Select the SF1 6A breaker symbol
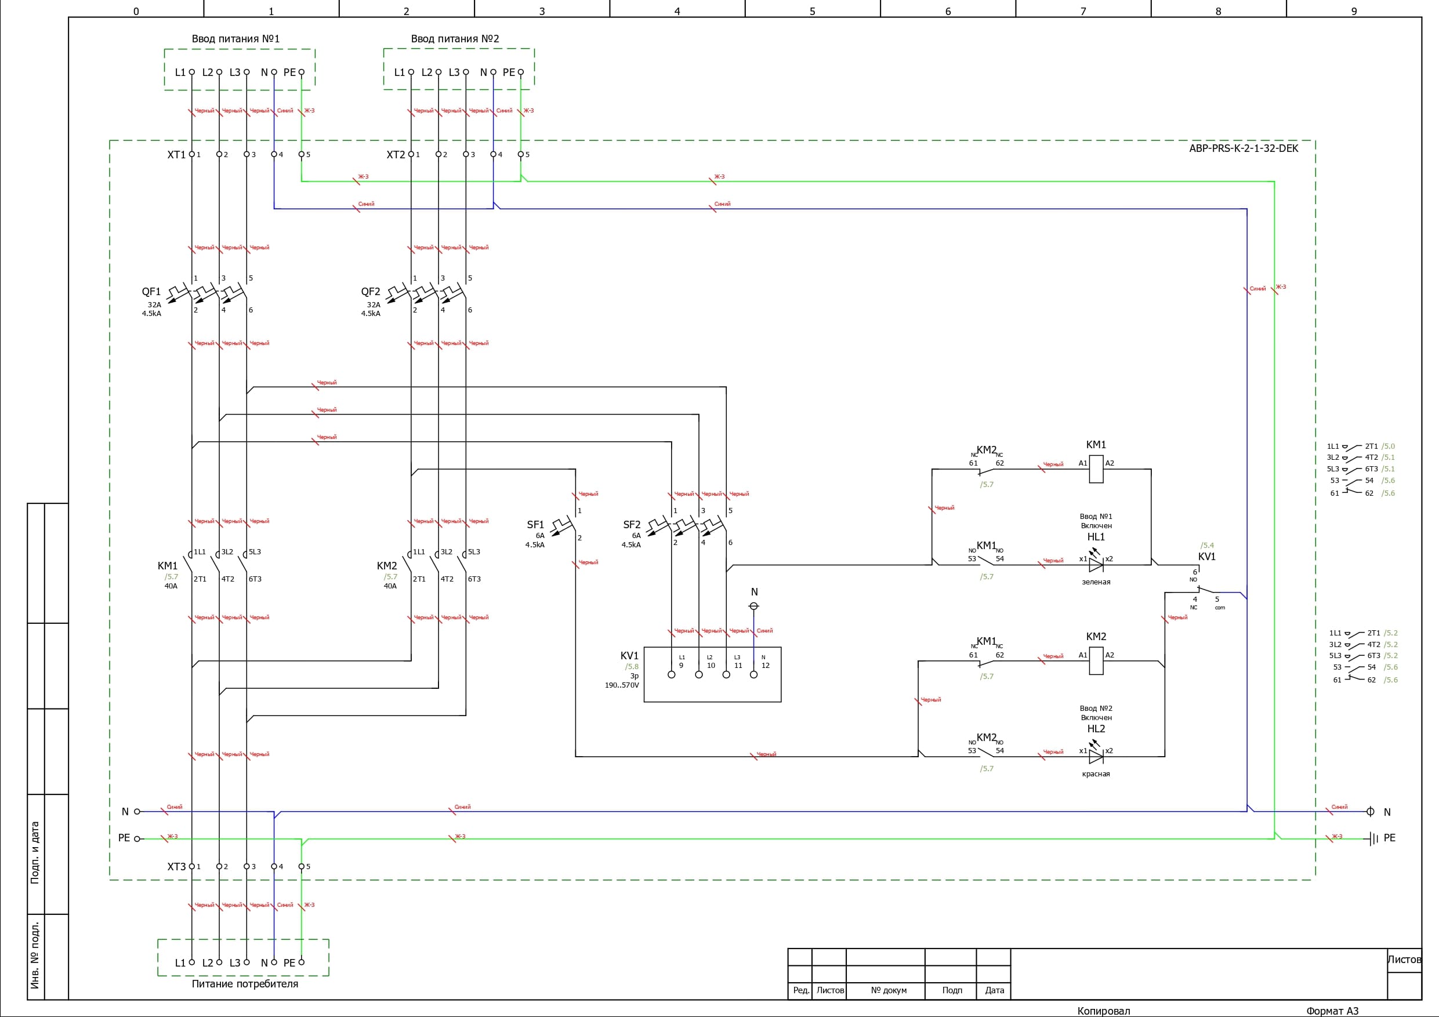 pyautogui.click(x=564, y=525)
